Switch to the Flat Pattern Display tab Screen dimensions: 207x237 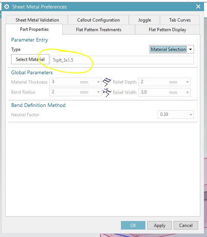tap(167, 30)
